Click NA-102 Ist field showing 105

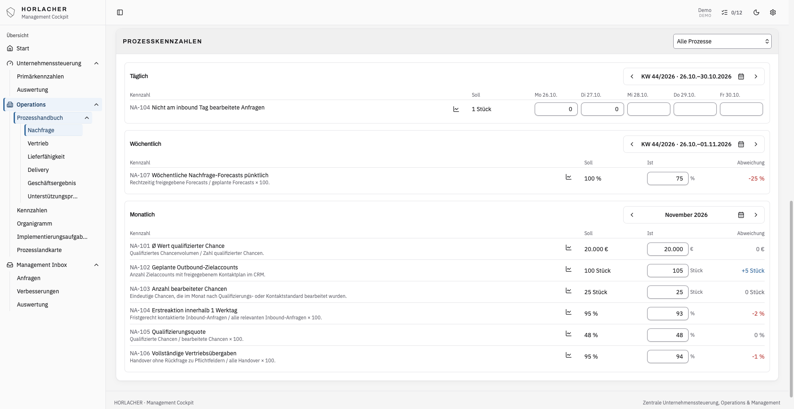tap(667, 271)
